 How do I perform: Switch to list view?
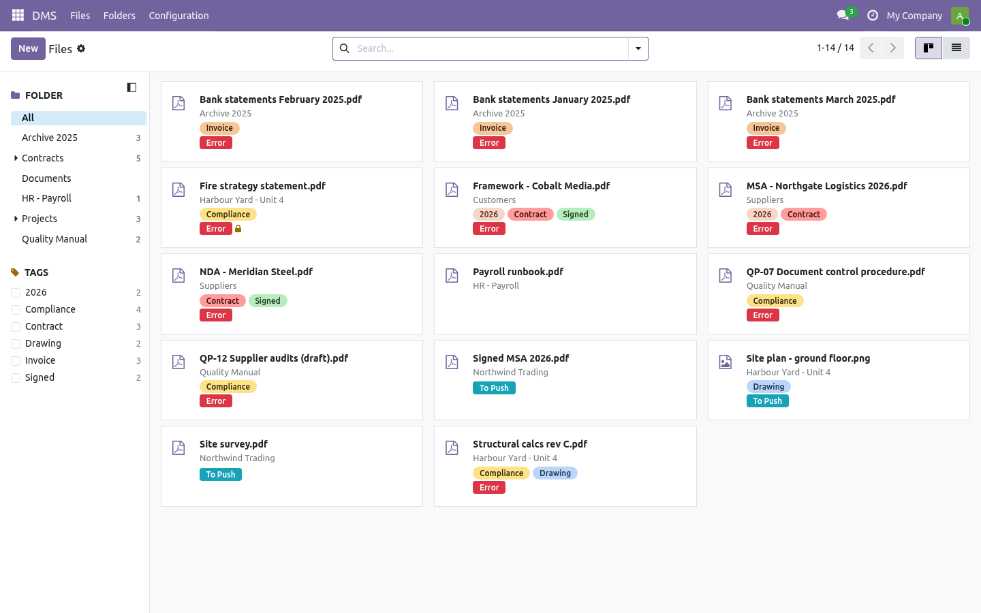[956, 48]
